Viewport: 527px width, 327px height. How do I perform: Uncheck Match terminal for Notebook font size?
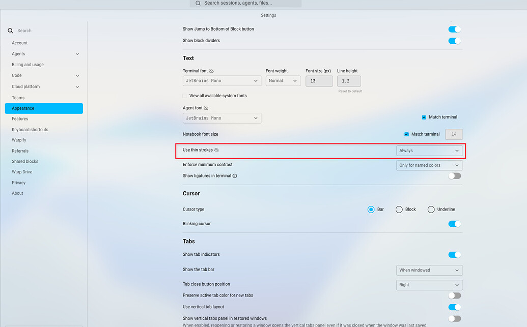coord(406,134)
